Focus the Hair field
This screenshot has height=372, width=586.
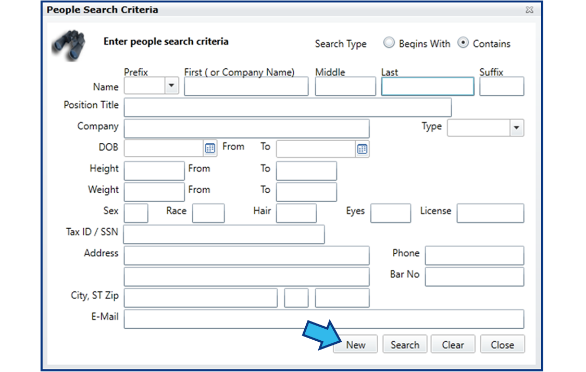[296, 213]
